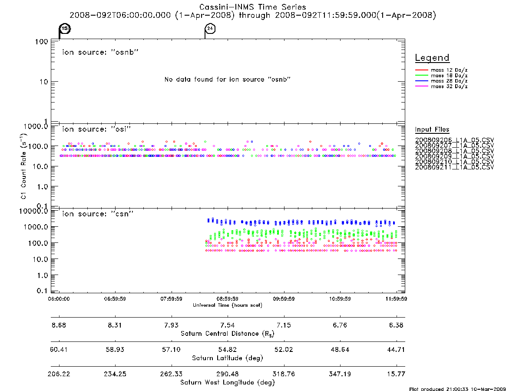The height and width of the screenshot is (391, 506).
Task: Select input file 200809206_L1A_05.CSV
Action: [454, 140]
